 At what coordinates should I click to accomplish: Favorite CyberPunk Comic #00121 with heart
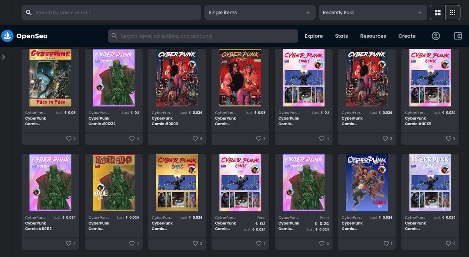click(x=448, y=138)
